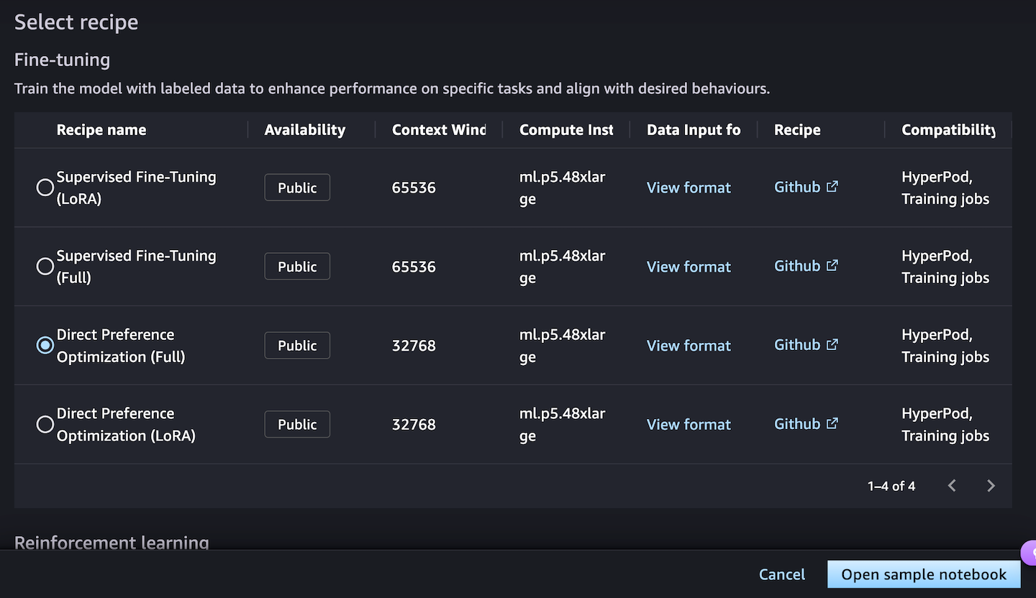Open Github link for Supervised Fine-Tuning (Full)
Screen dimensions: 1036x598
797,266
